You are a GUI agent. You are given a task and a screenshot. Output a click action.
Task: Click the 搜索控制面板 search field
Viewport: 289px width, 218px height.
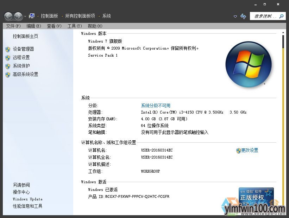pos(264,16)
